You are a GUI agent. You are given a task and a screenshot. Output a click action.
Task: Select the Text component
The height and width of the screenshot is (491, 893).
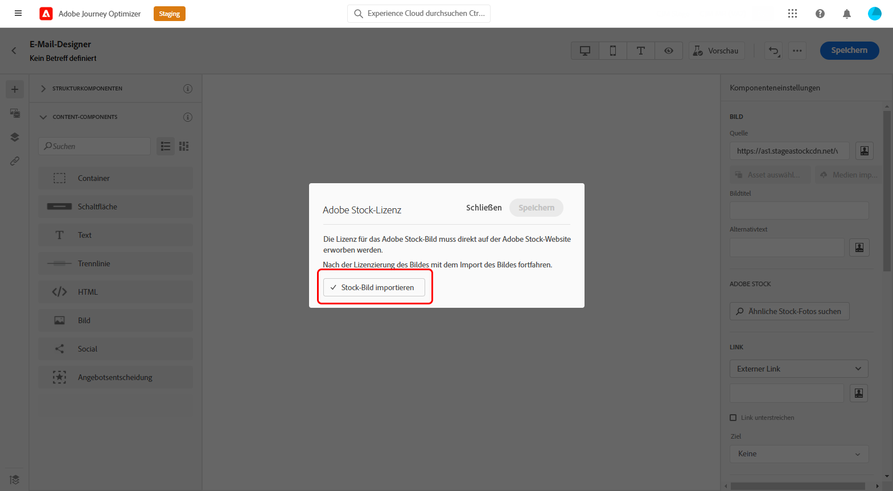click(x=116, y=235)
